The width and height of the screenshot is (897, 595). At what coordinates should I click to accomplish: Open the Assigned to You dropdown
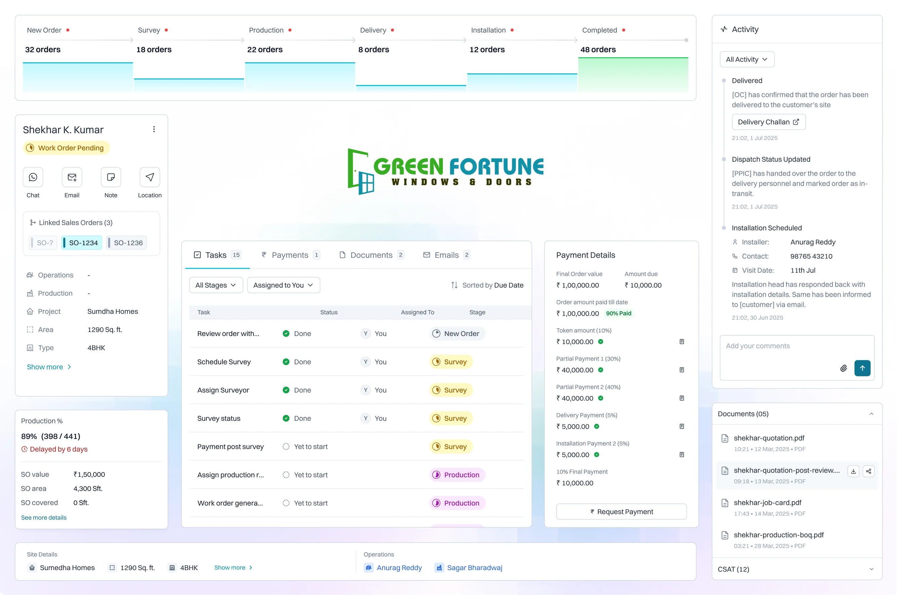284,285
